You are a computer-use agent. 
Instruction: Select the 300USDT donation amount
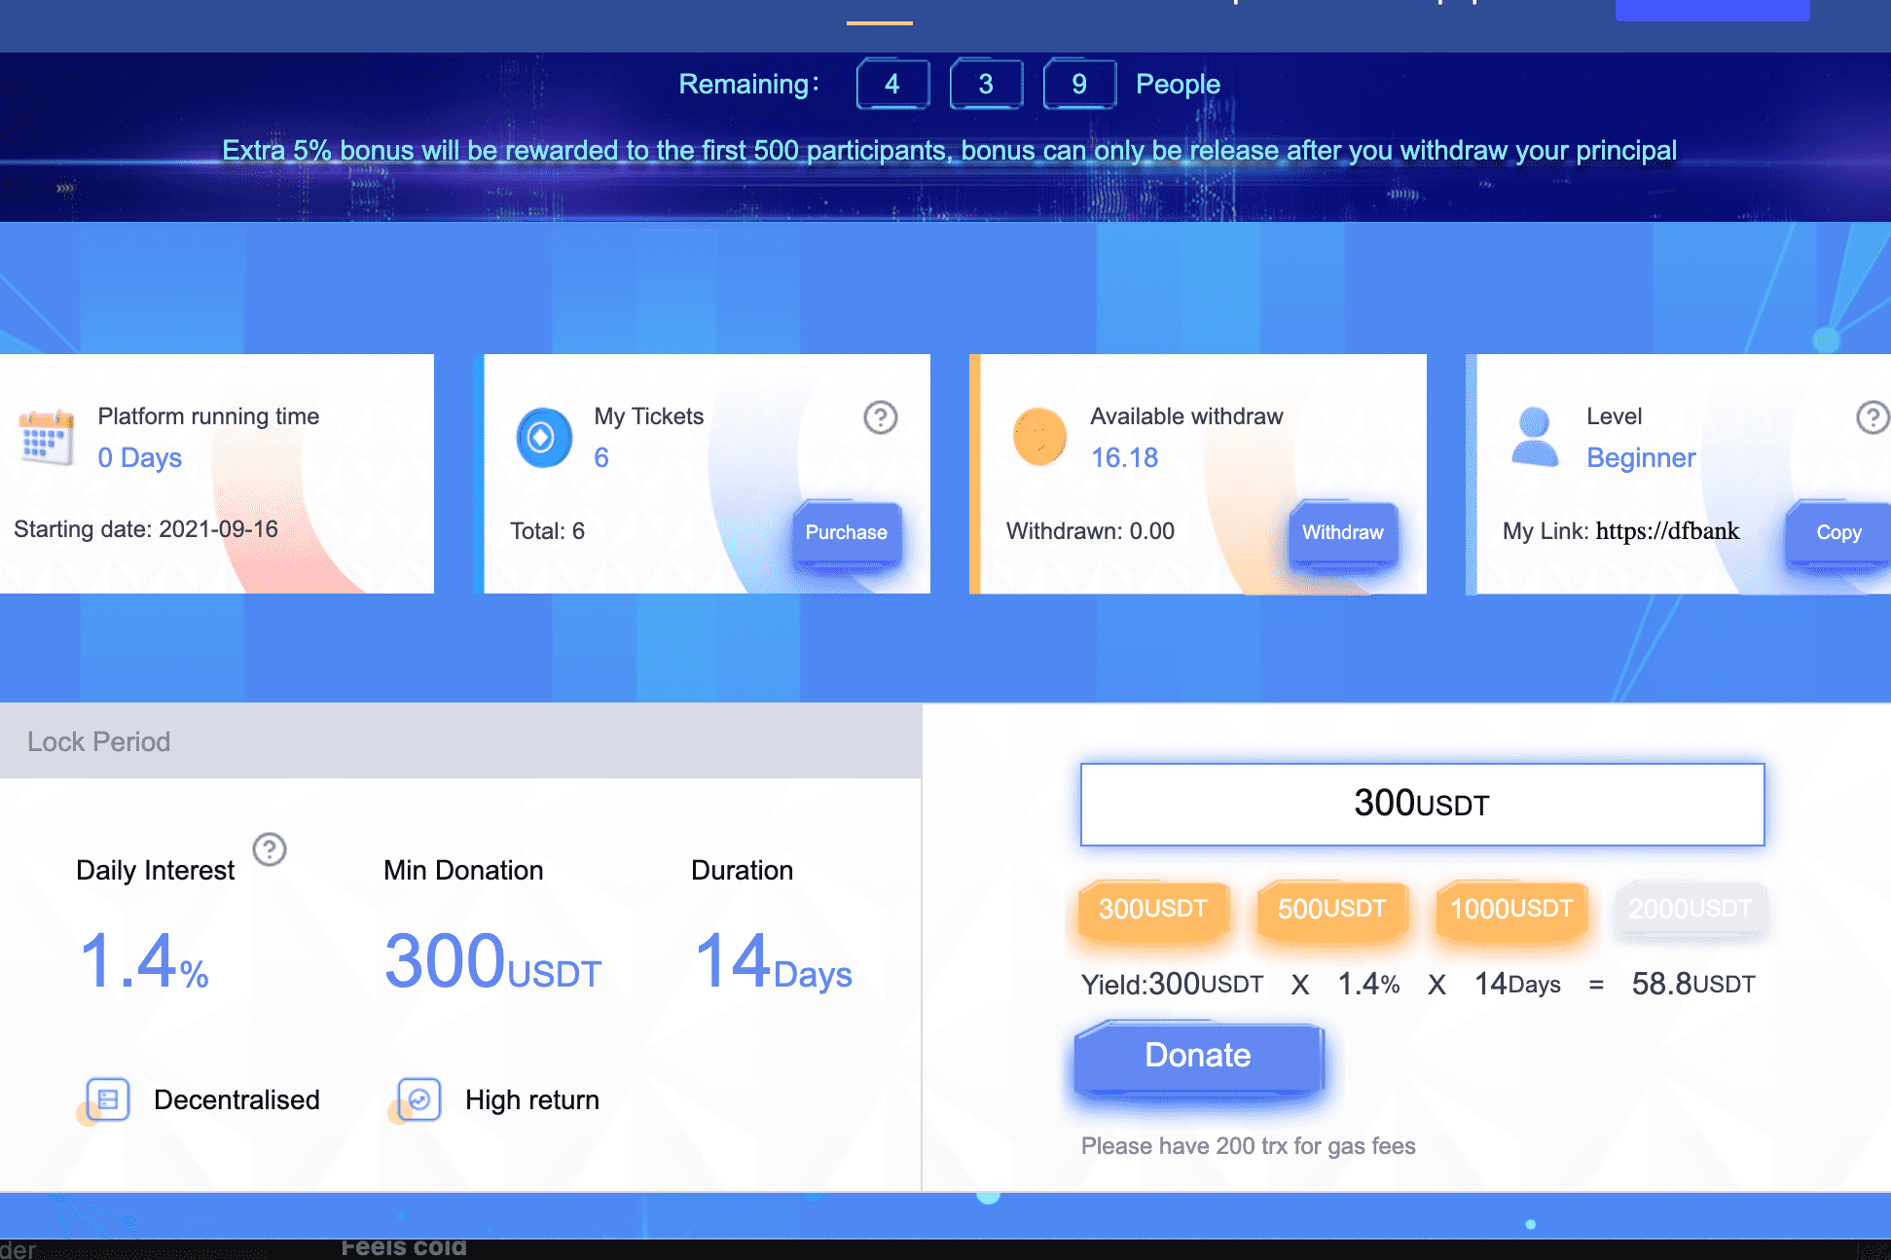point(1152,911)
